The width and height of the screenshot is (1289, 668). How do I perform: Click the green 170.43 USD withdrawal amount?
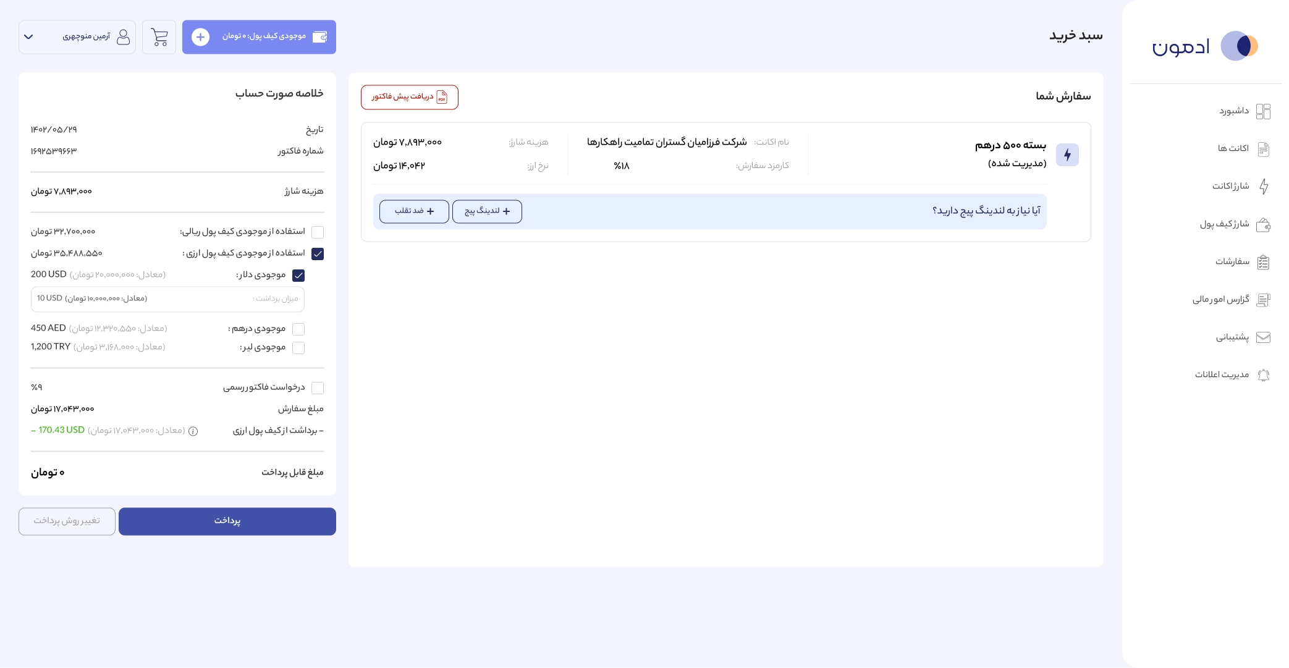tap(58, 431)
